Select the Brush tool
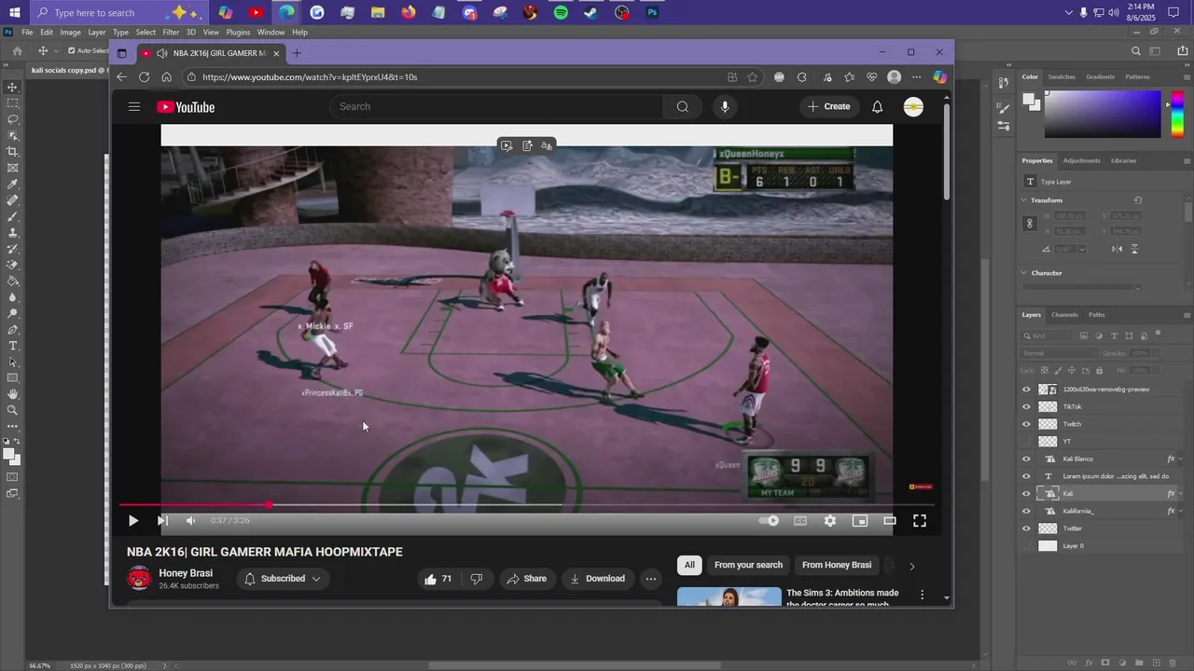 (12, 216)
